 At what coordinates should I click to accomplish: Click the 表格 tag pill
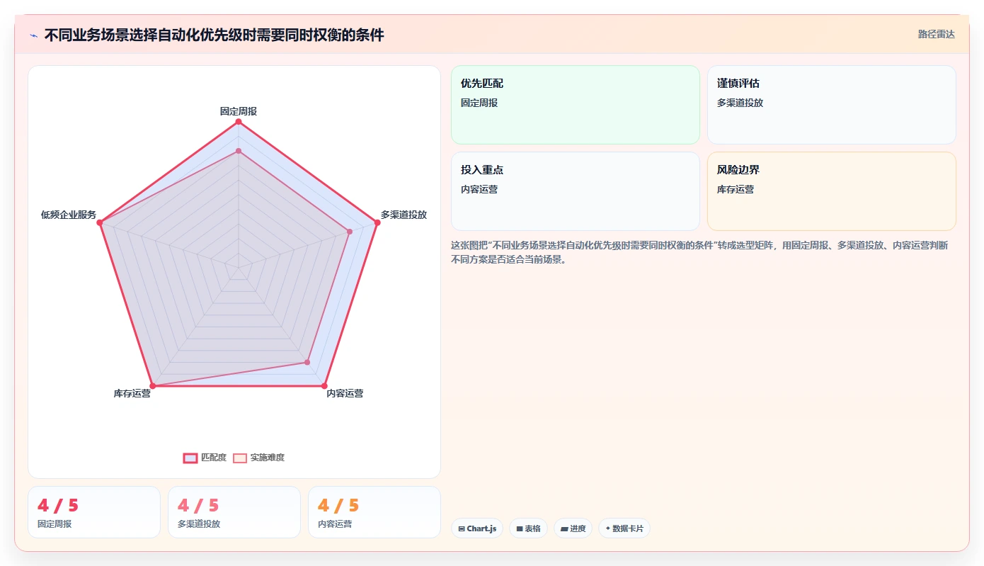528,528
